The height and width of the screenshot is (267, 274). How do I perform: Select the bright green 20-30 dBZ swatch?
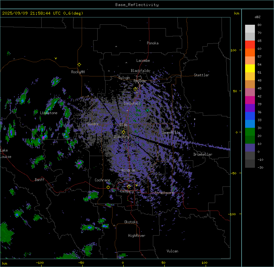point(250,132)
